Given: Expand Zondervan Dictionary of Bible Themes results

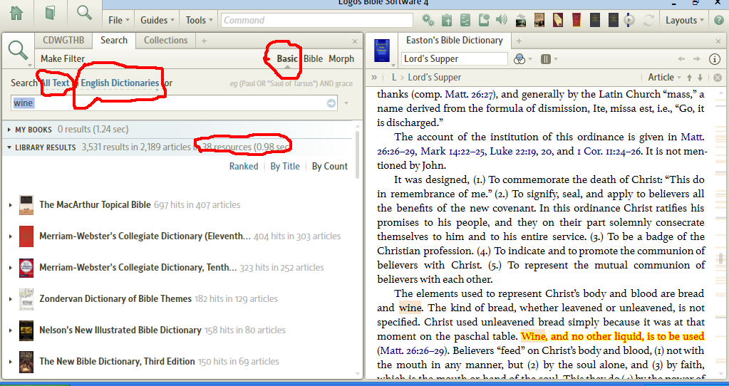Looking at the screenshot, I should click(x=10, y=299).
